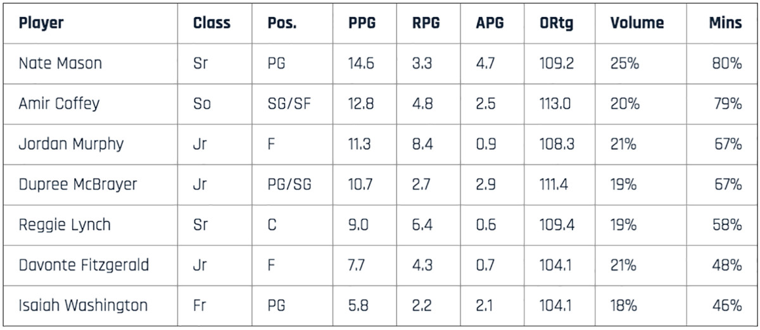Select Amir Coffey's 113.0 ORtg cell

pos(556,104)
